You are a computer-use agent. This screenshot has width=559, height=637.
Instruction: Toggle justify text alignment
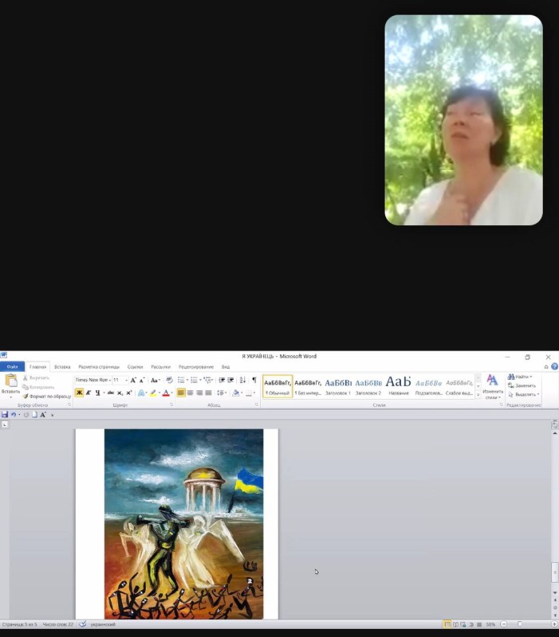tap(208, 393)
